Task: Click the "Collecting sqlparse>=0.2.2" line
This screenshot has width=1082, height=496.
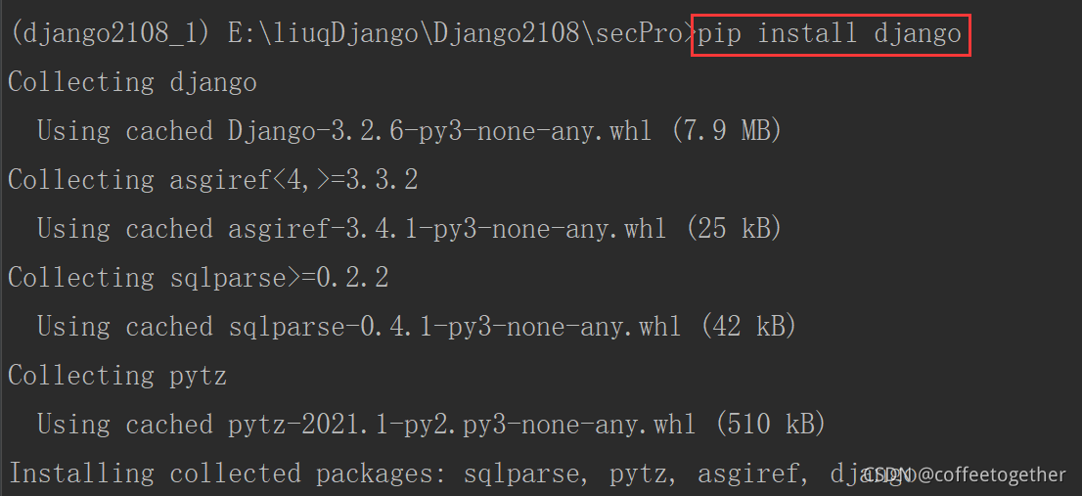Action: tap(198, 279)
